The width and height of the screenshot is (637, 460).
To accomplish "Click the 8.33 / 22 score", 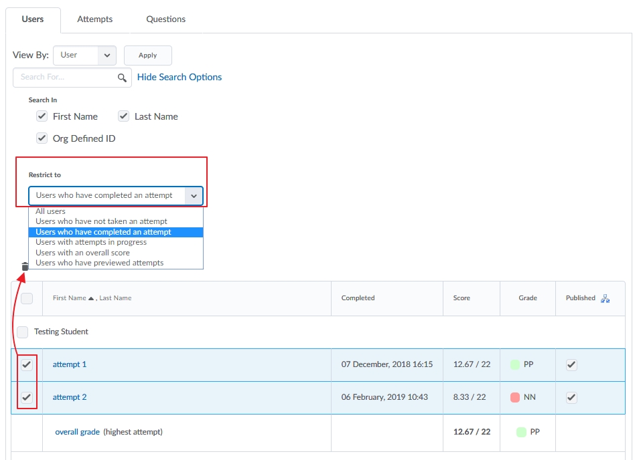I will pyautogui.click(x=470, y=397).
